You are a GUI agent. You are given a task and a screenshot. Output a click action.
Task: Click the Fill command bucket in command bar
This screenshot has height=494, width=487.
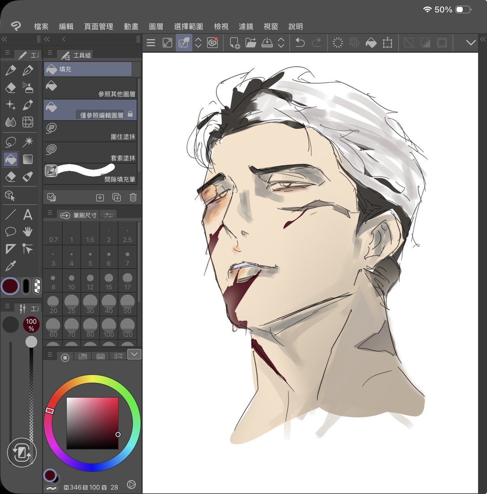(x=371, y=42)
